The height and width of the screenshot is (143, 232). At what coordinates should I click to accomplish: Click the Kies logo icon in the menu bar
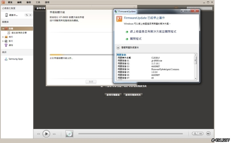[3, 2]
